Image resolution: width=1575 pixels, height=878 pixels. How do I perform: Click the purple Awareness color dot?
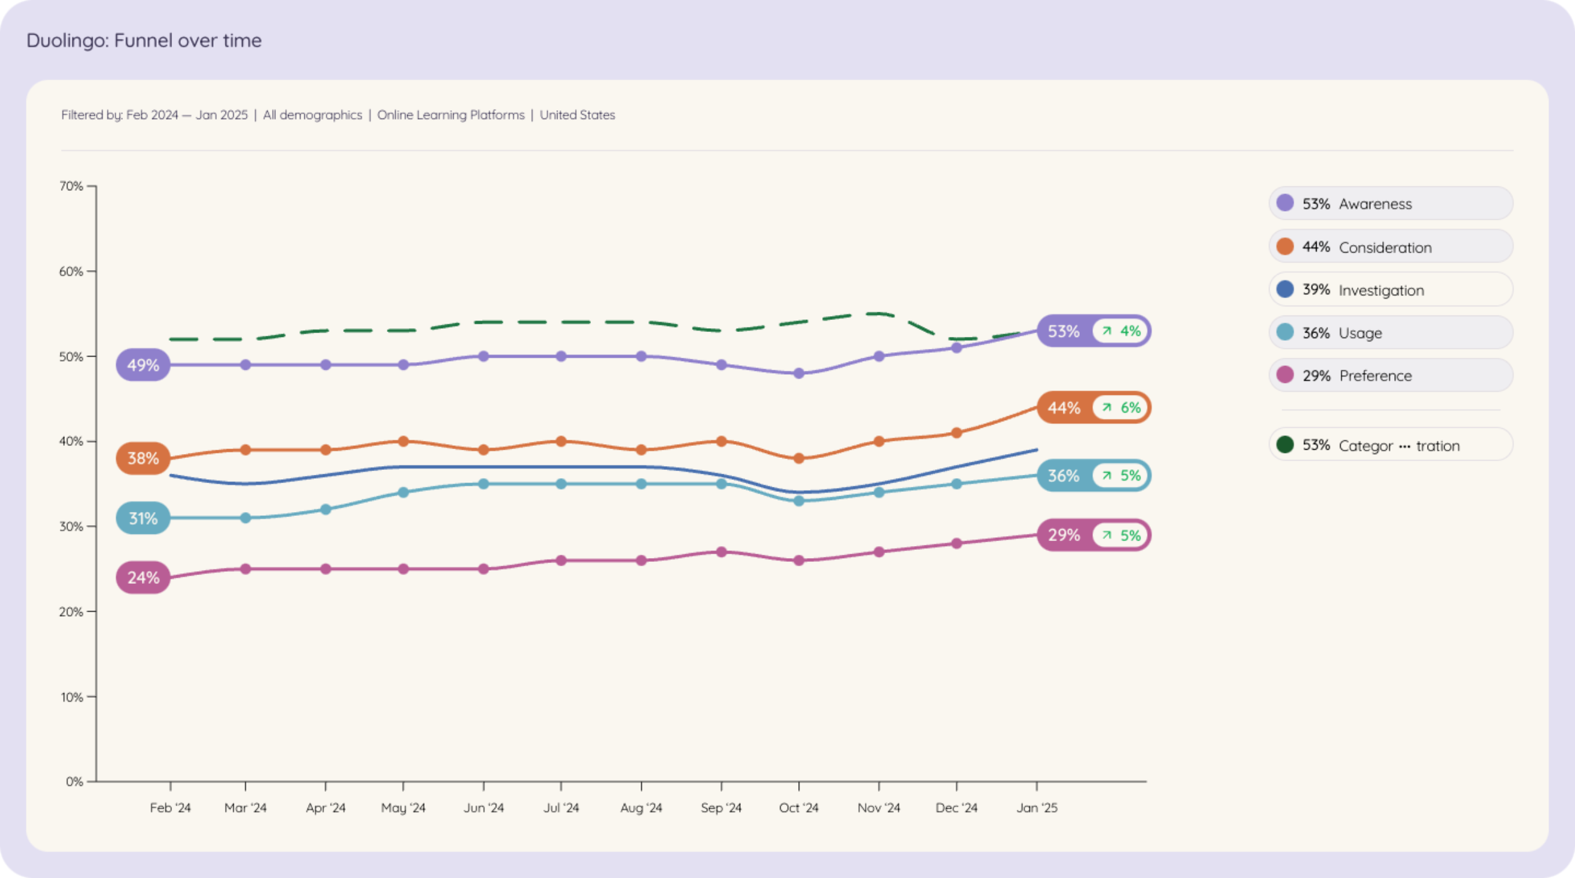[x=1285, y=203]
